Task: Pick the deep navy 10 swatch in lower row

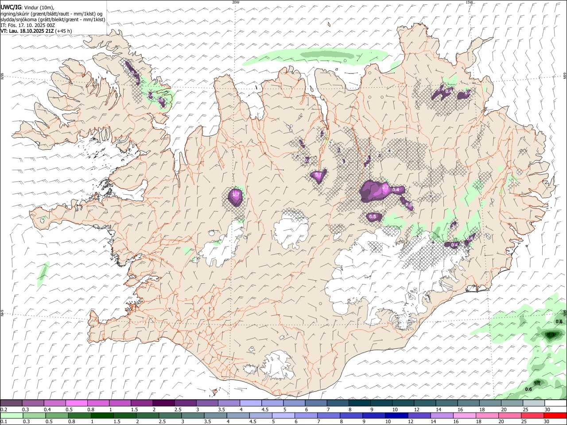Action: [396, 415]
